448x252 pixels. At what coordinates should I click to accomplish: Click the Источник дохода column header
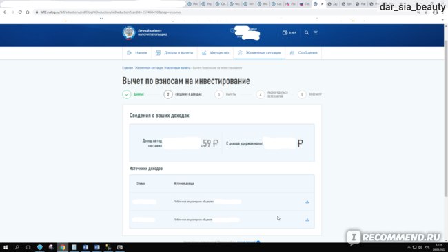(x=184, y=184)
